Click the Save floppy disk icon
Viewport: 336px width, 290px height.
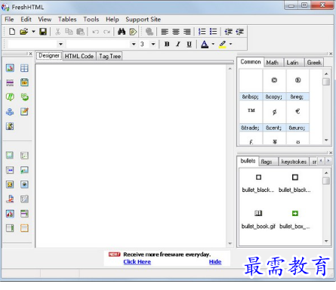[43, 32]
